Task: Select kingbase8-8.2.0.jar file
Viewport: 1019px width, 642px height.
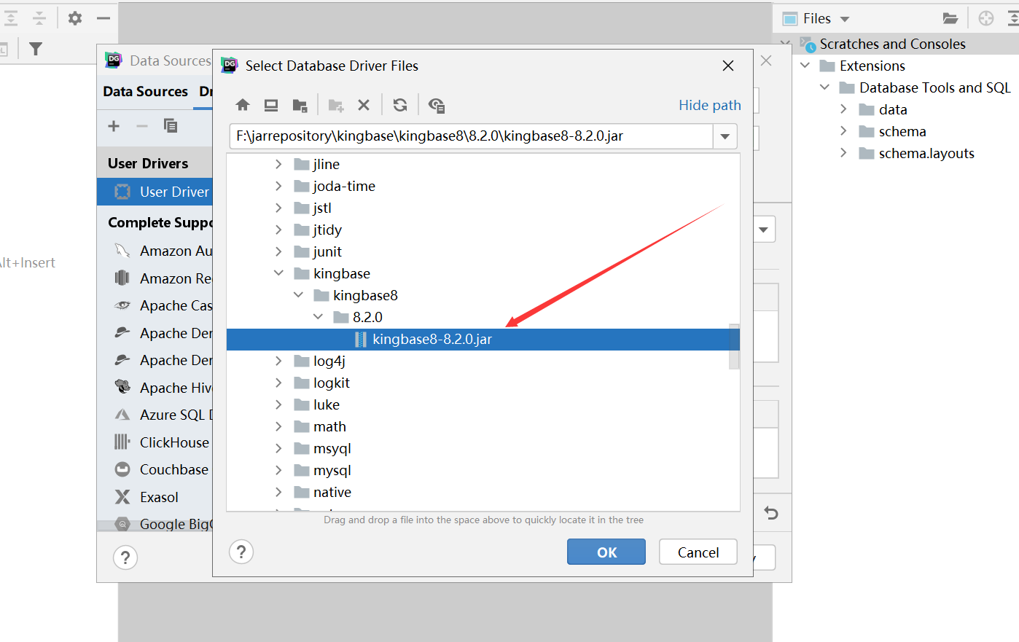Action: [483, 340]
